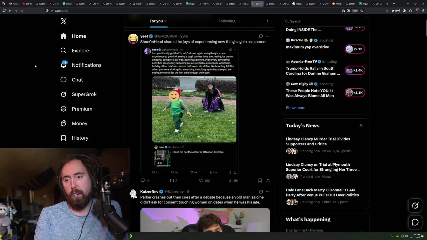Open the Explore page icon
Screen dimensions: 427x240
[x=63, y=51]
